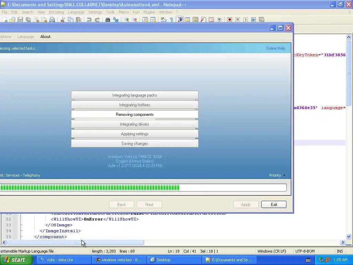Screen dimensions: 353x265
Task: Open the Priority dropdown in vLite
Action: tap(277, 175)
